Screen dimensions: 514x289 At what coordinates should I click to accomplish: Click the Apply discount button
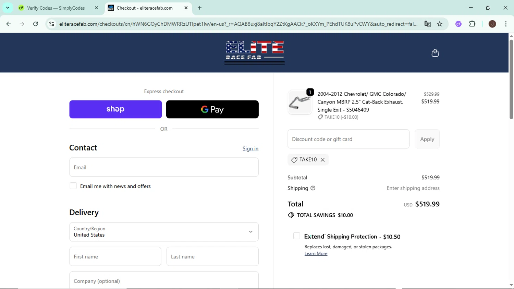pos(427,139)
